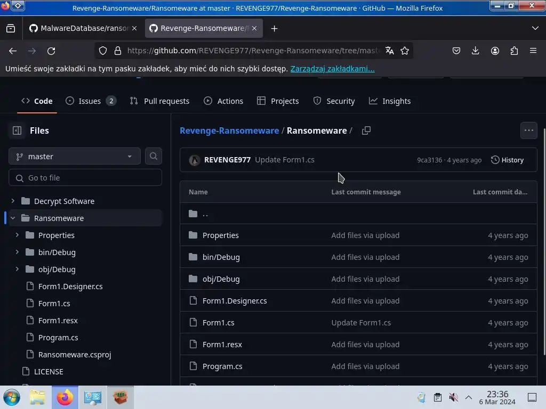Select the Code tab
The height and width of the screenshot is (409, 546).
click(37, 101)
